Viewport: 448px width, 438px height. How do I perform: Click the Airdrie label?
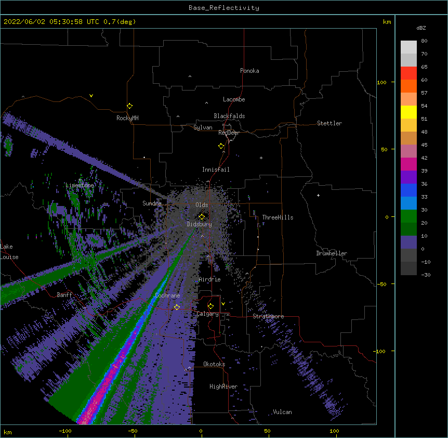point(210,279)
